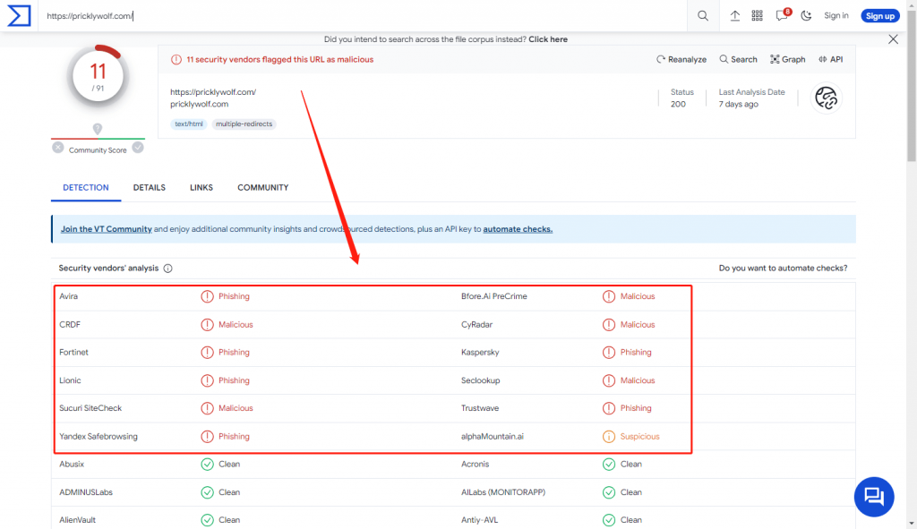This screenshot has width=917, height=529.
Task: Click the Antiy-AVL Clean check icon
Action: (x=609, y=520)
